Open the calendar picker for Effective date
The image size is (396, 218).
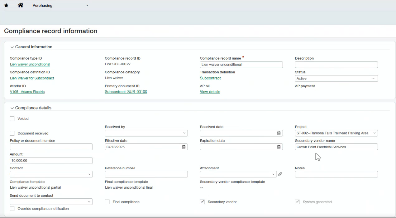[184, 147]
